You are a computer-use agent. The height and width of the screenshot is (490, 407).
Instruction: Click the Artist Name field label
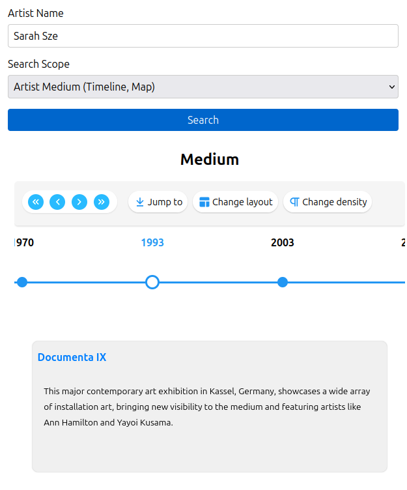36,13
